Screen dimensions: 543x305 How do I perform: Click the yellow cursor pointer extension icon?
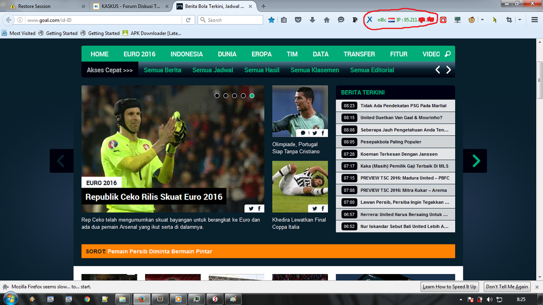click(495, 20)
